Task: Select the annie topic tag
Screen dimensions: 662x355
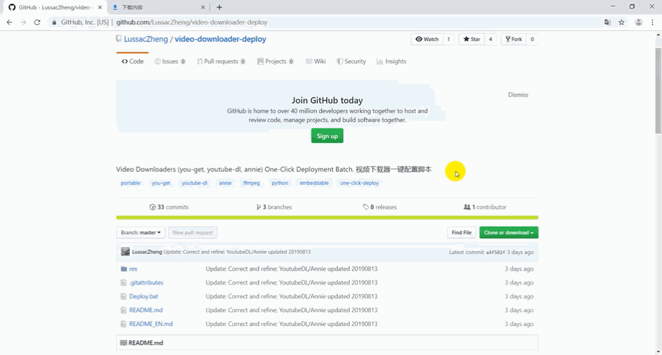Action: click(x=225, y=183)
